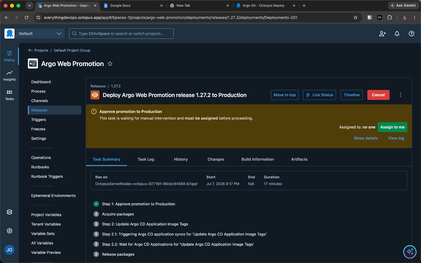
Task: Open the layers library icon in sidebar
Action: coord(9,212)
